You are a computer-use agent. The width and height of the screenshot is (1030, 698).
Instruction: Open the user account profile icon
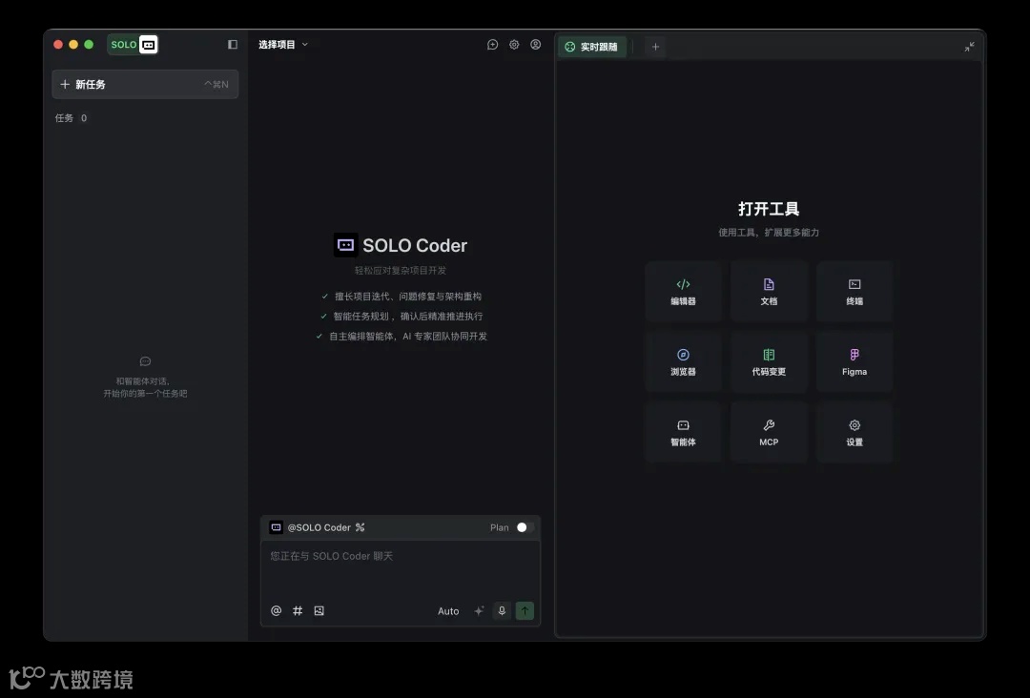[x=536, y=45]
